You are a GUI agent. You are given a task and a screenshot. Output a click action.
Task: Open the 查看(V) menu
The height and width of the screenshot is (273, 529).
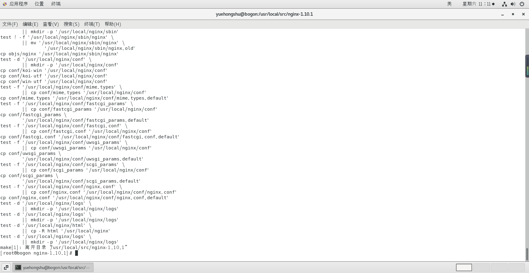[x=51, y=24]
